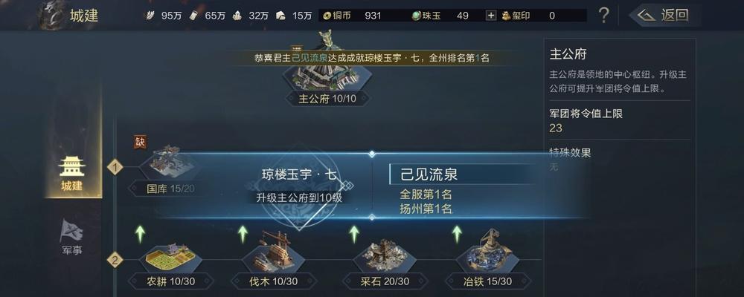
Task: Tap upgrade arrow above 冶铁
Action: [457, 234]
